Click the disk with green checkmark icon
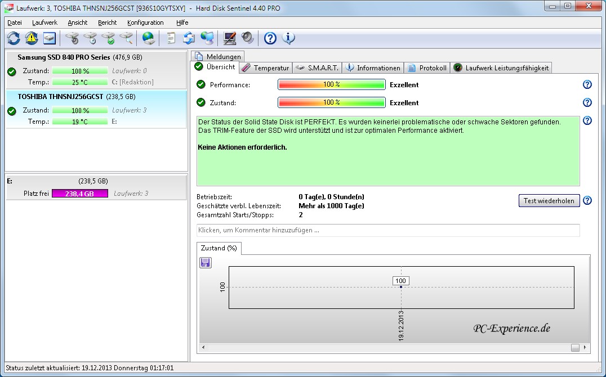This screenshot has width=606, height=377. [x=109, y=38]
